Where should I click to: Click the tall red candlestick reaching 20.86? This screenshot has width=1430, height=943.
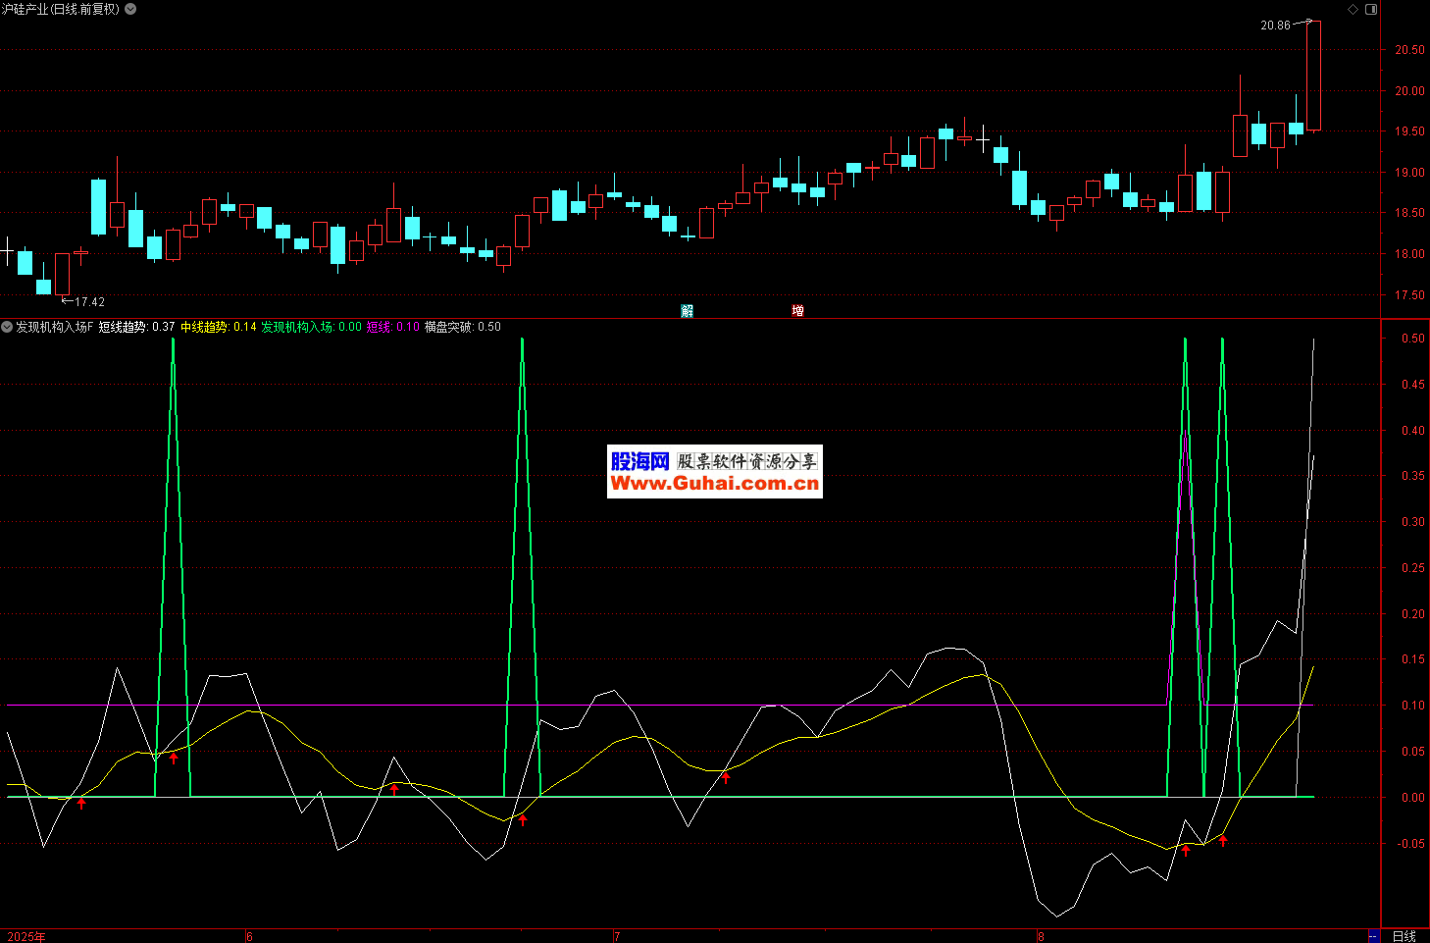1313,76
